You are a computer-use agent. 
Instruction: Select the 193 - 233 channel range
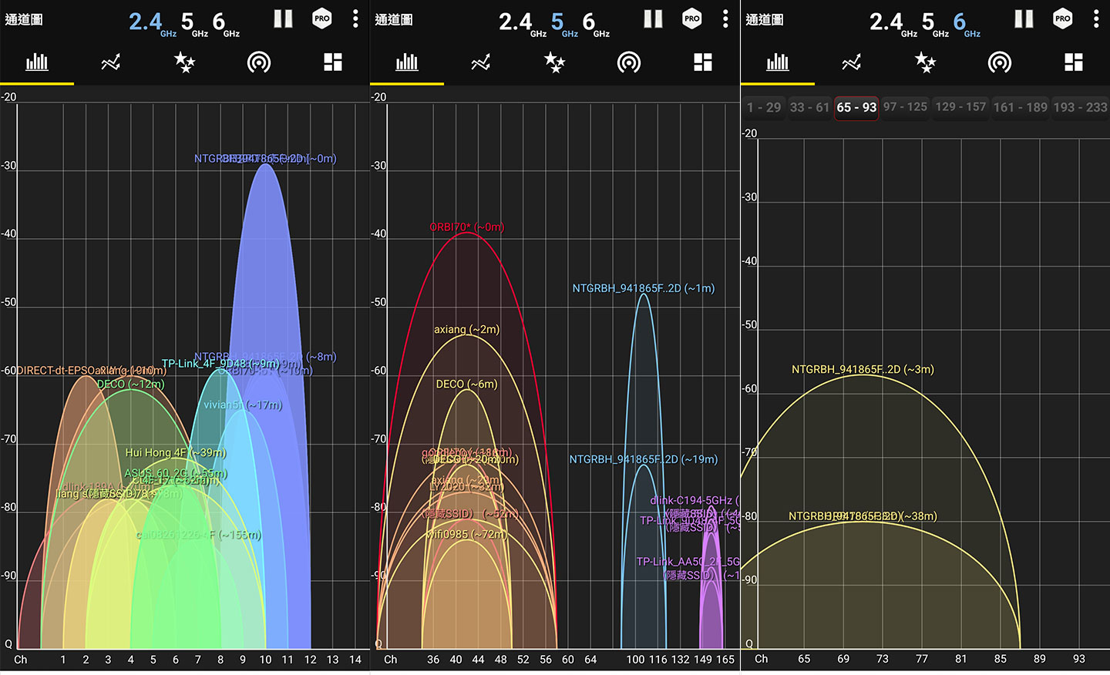[x=1080, y=107]
